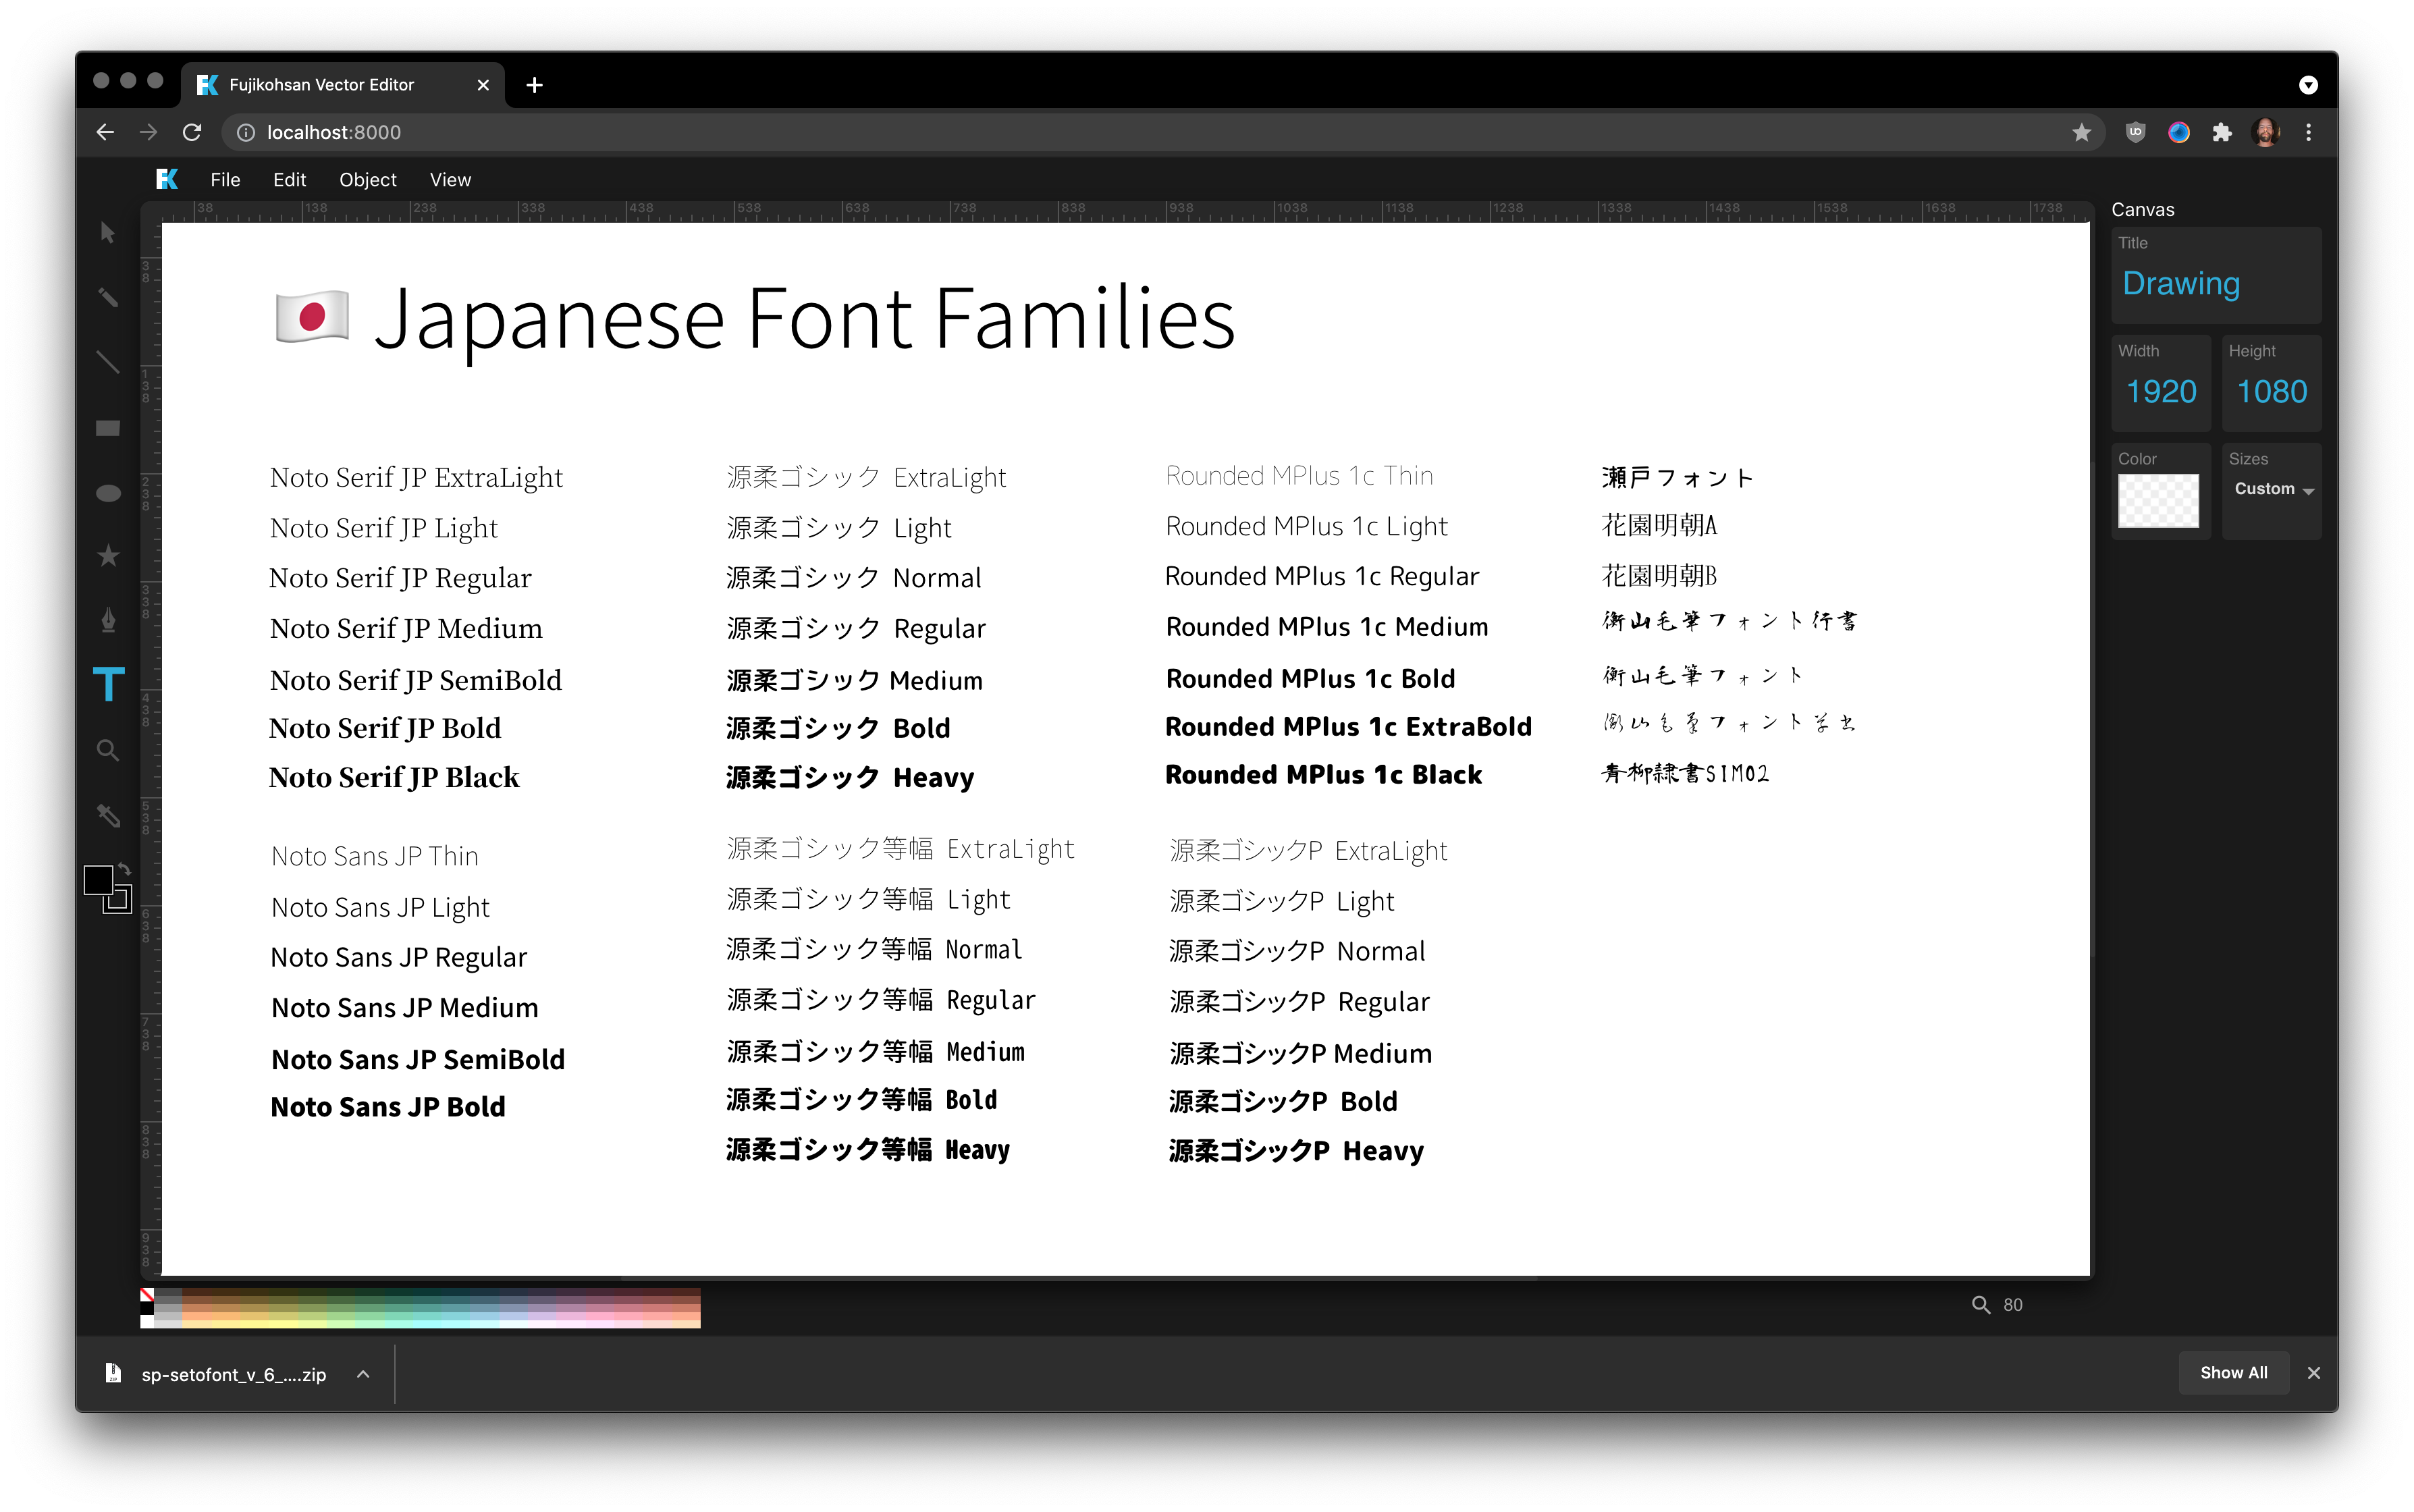Edit the canvas Height 1080 field
The width and height of the screenshot is (2414, 1512).
[2271, 391]
